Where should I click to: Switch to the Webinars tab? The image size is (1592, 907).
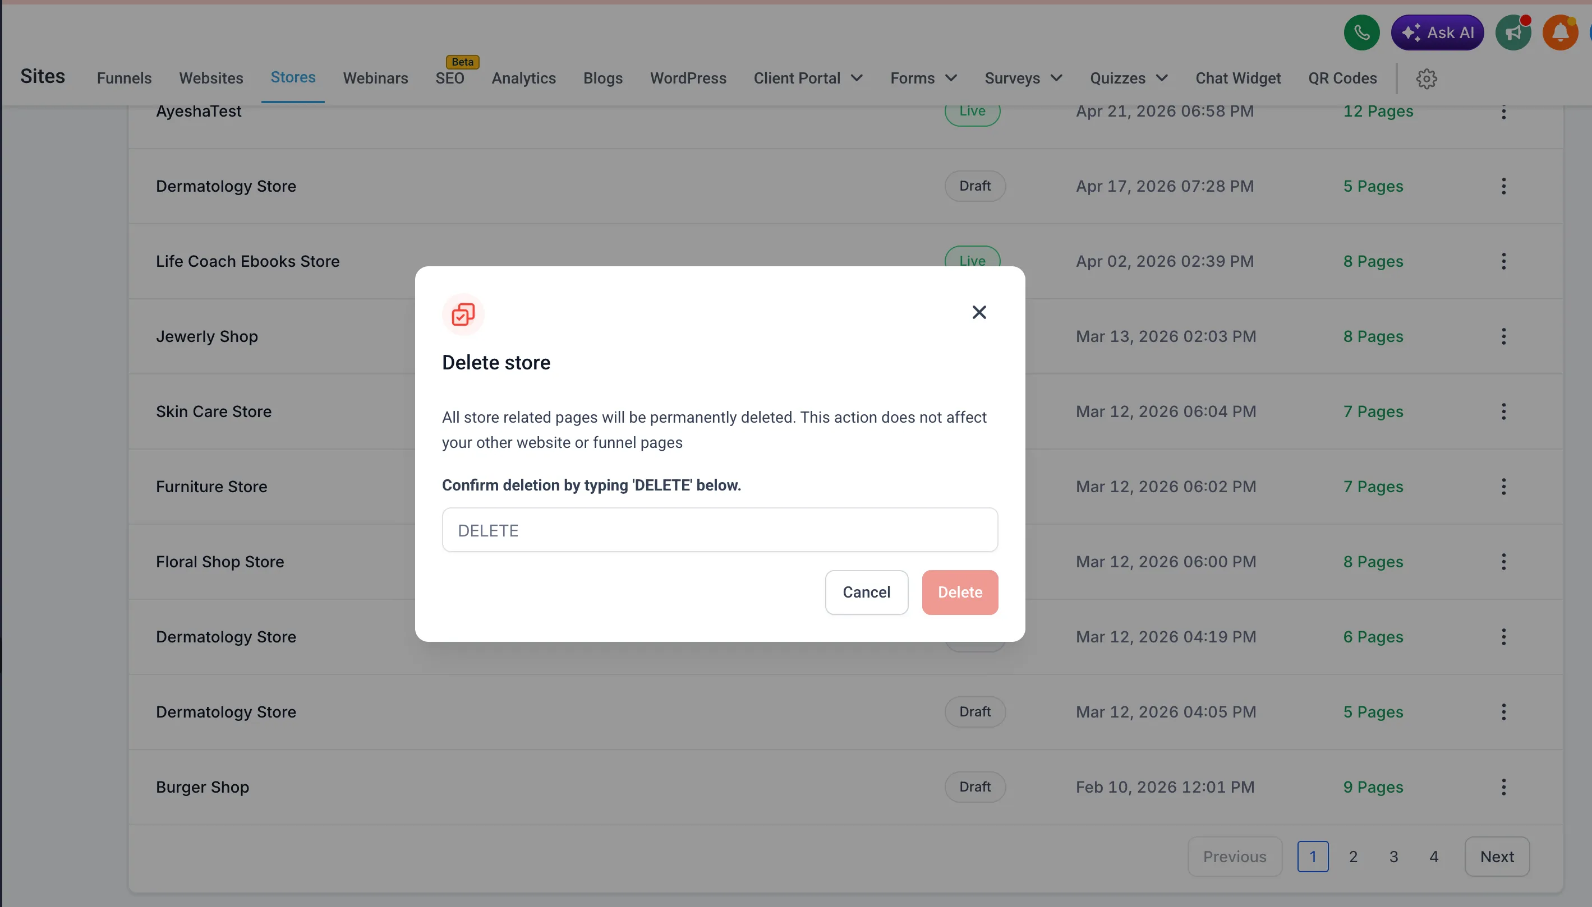click(x=375, y=78)
